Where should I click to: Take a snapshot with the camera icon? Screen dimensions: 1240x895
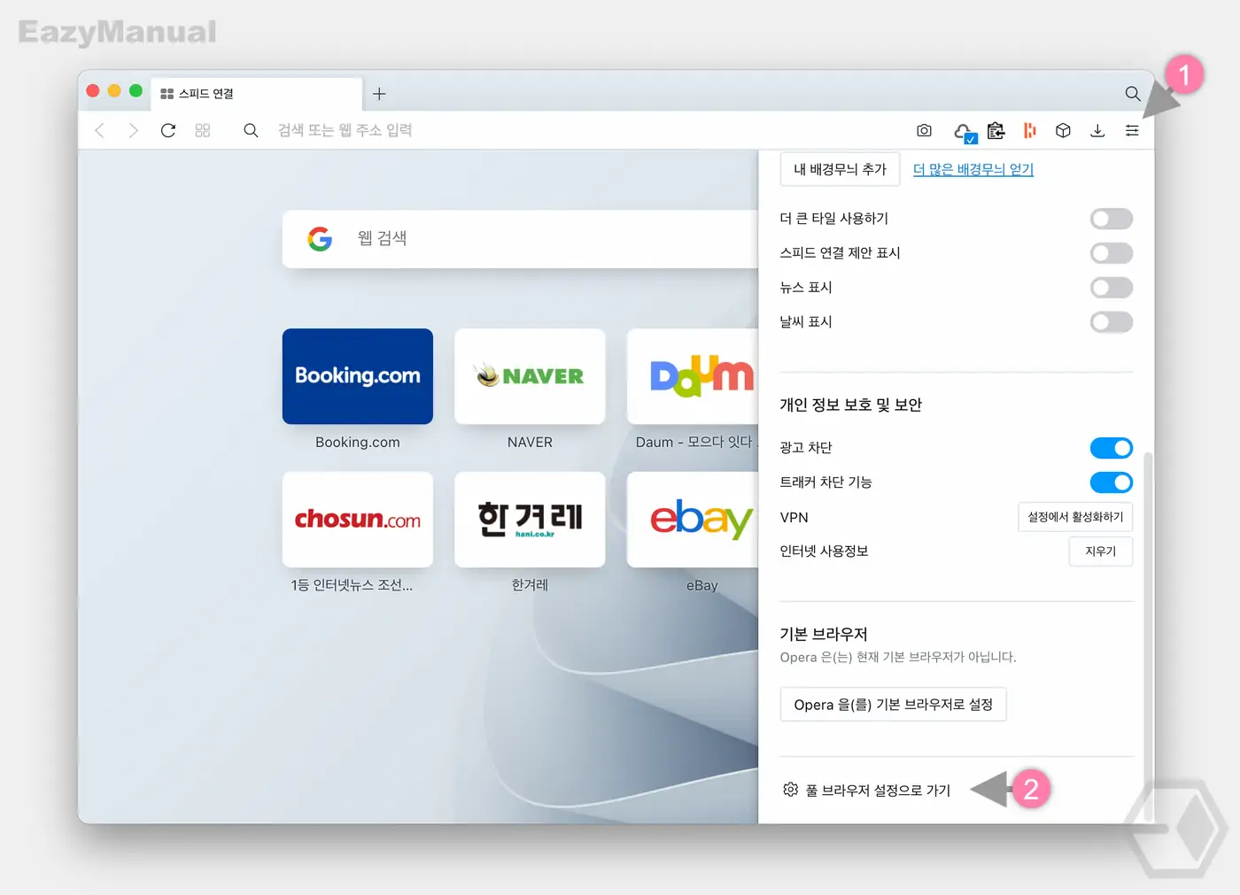(924, 130)
